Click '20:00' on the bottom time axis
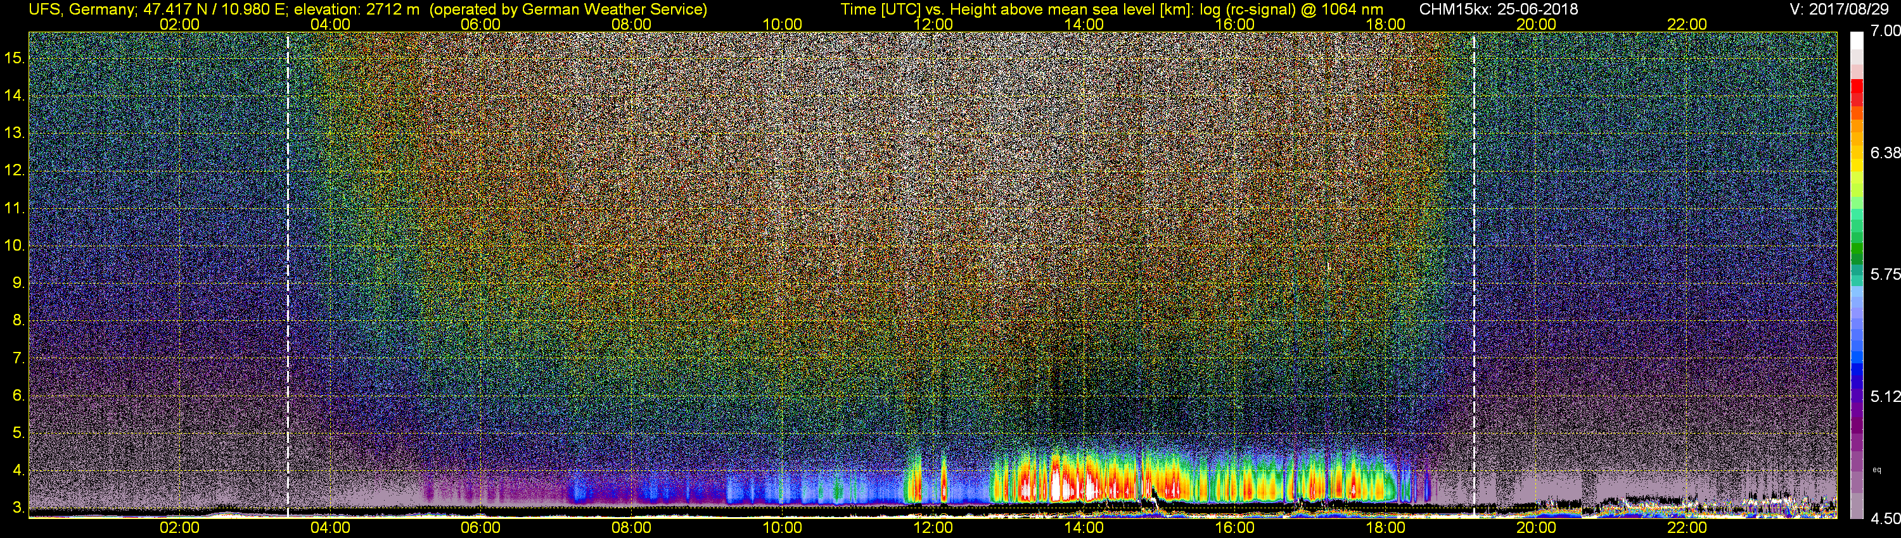The image size is (1901, 538). click(x=1537, y=528)
